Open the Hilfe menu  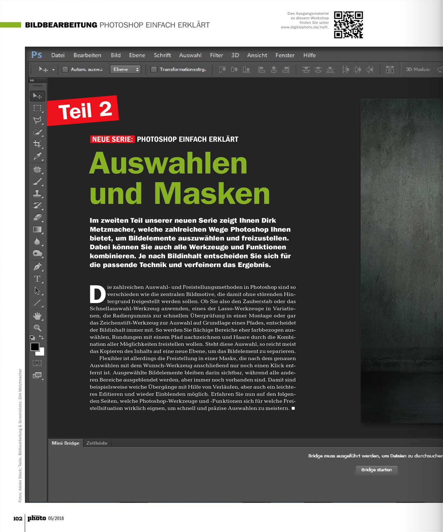pyautogui.click(x=310, y=55)
